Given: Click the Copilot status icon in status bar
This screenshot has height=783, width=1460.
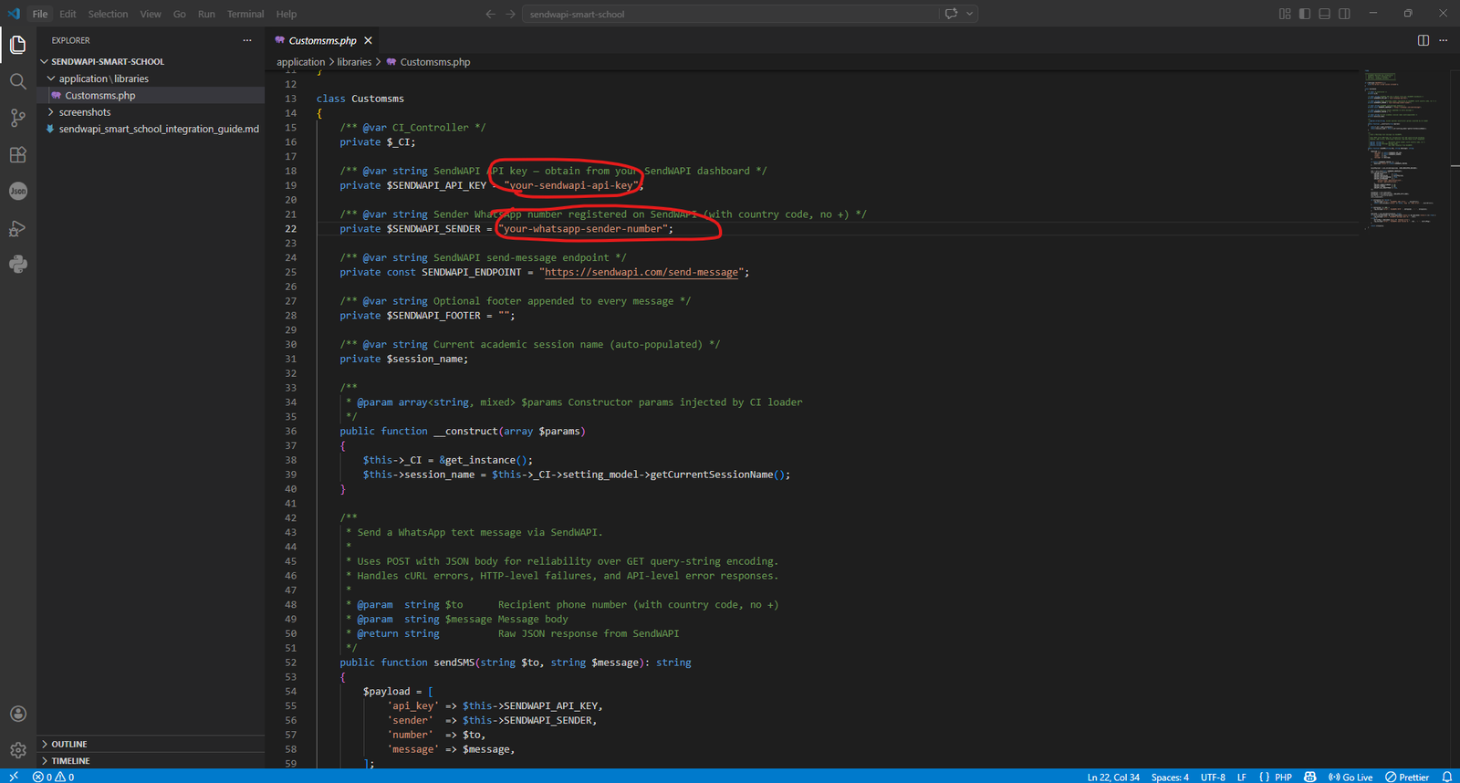Looking at the screenshot, I should click(1310, 777).
